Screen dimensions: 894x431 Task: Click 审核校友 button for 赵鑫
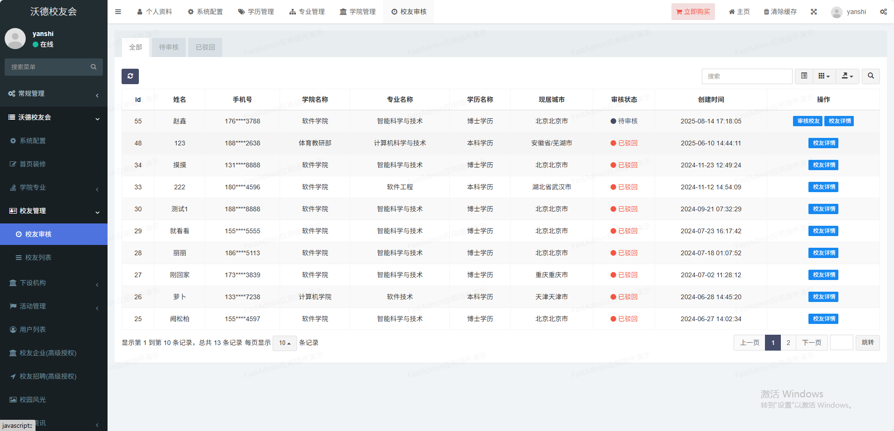click(x=808, y=121)
